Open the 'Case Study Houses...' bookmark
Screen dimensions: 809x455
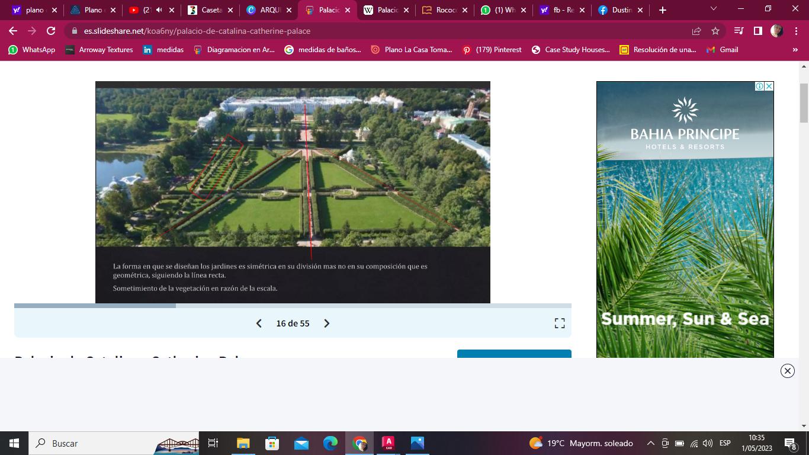(x=571, y=50)
